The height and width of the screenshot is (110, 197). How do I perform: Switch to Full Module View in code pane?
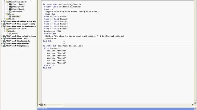pyautogui.click(x=42, y=105)
